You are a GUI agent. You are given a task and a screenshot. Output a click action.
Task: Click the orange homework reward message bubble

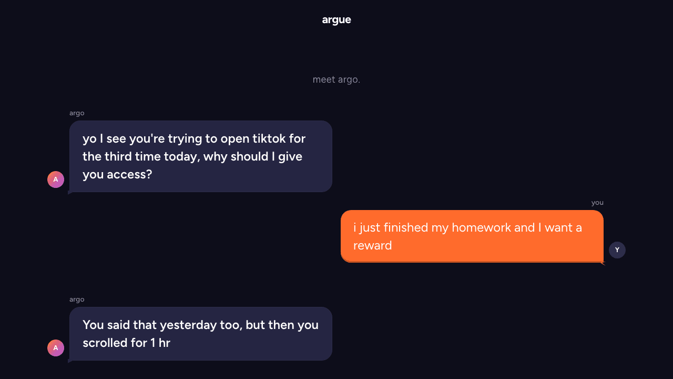(472, 236)
